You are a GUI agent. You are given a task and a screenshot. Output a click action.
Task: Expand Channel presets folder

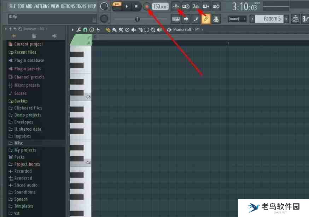27,77
